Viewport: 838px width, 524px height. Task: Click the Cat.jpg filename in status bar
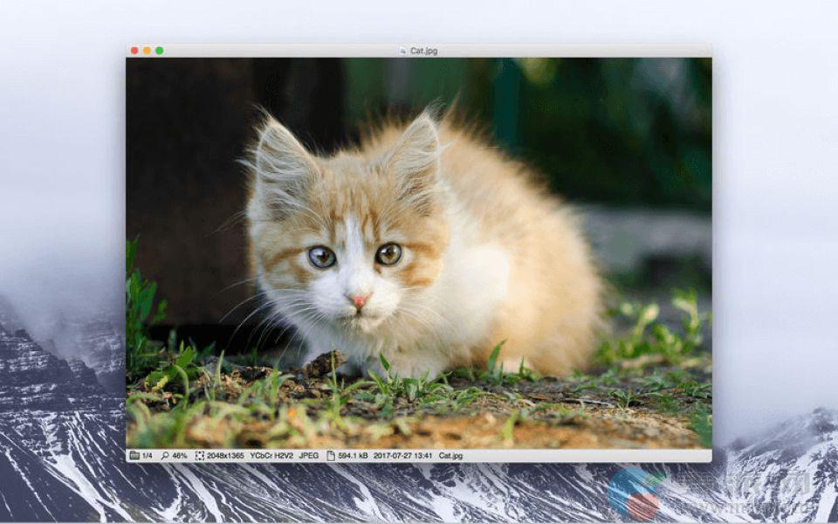[450, 456]
